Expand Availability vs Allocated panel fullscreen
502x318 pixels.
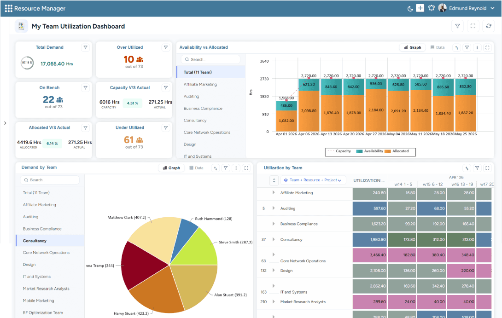coord(487,48)
